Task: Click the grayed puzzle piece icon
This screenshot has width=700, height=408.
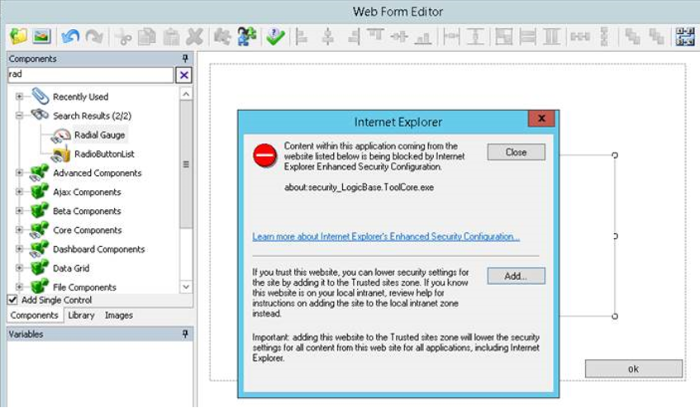Action: tap(222, 37)
